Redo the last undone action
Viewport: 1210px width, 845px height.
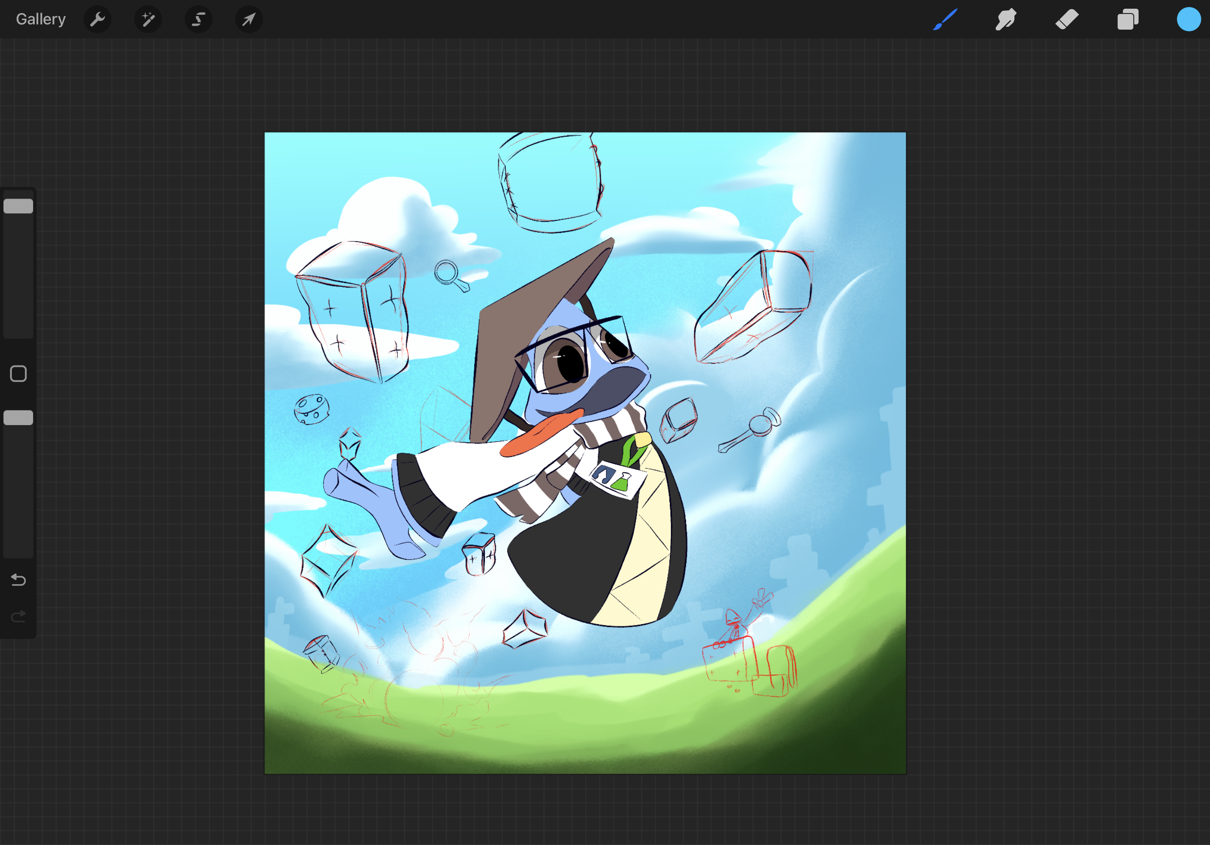18,616
